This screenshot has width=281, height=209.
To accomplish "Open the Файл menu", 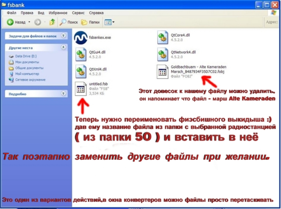I will 11,13.
